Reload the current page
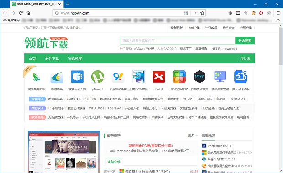The image size is (283, 173). [21, 13]
